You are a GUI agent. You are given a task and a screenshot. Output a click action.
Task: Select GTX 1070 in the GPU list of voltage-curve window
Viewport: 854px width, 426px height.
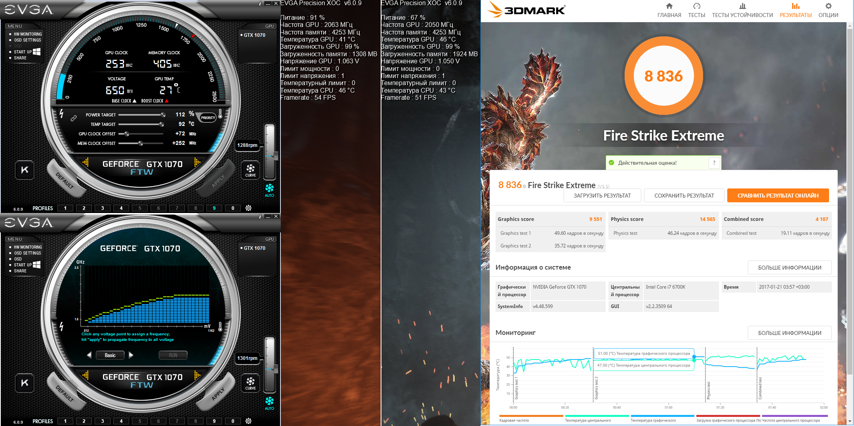click(254, 248)
